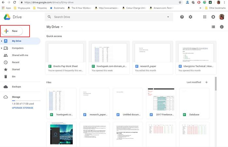This screenshot has height=147, width=228.
Task: Open the Help question mark icon
Action: coord(182,17)
